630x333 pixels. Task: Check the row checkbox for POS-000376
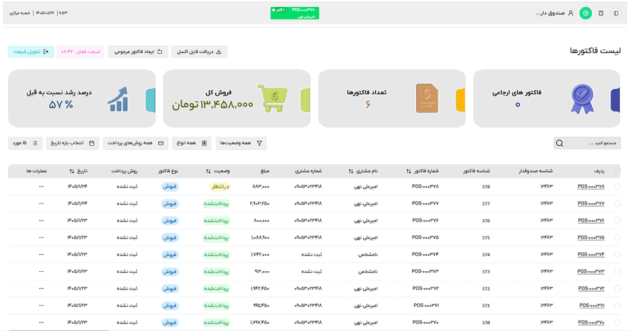coord(617,220)
